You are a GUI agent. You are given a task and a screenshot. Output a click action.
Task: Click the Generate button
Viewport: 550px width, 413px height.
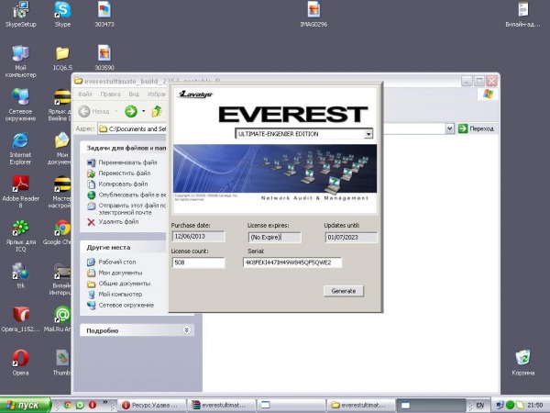pyautogui.click(x=344, y=291)
